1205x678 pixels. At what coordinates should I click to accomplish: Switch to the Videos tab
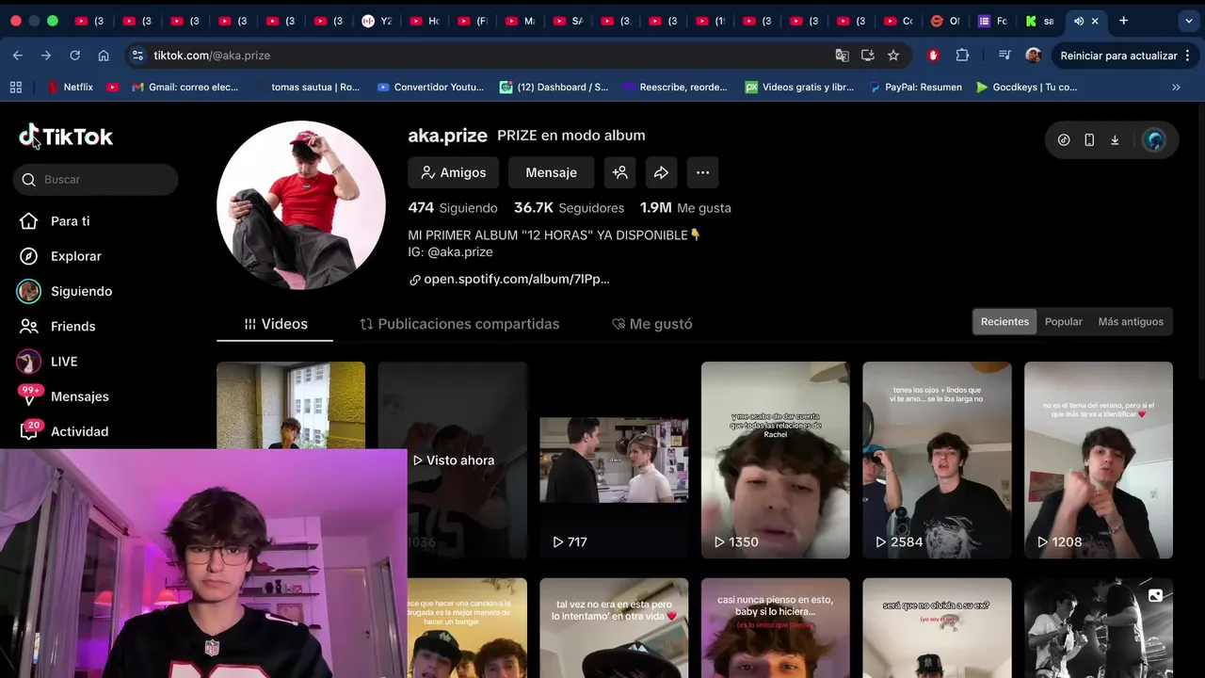(275, 324)
